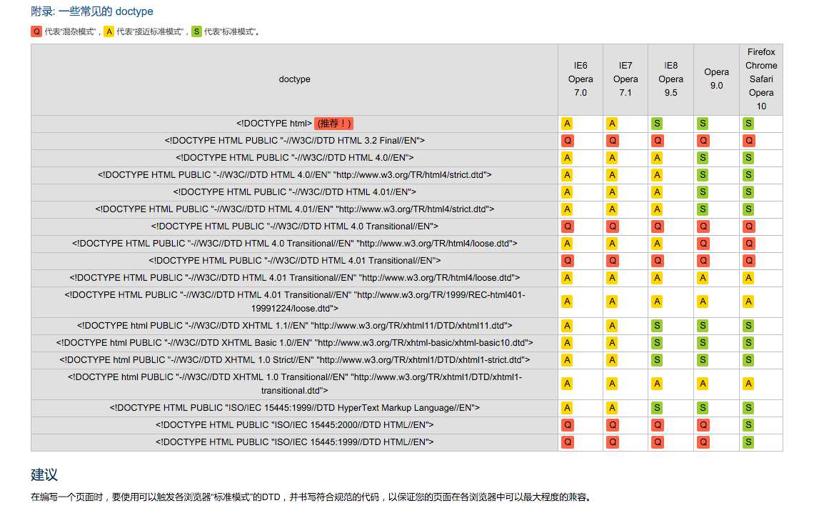Click Opera 9.0 A badge in REC-html401-19991224 row
814x523 pixels.
click(703, 302)
